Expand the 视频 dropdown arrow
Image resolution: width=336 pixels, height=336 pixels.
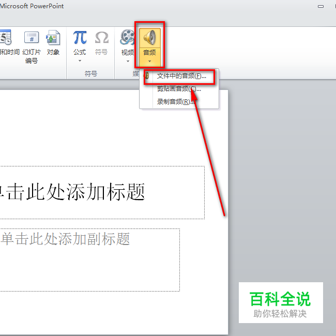click(x=128, y=62)
